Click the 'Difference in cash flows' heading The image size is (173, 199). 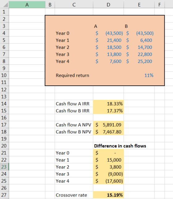(x=120, y=146)
